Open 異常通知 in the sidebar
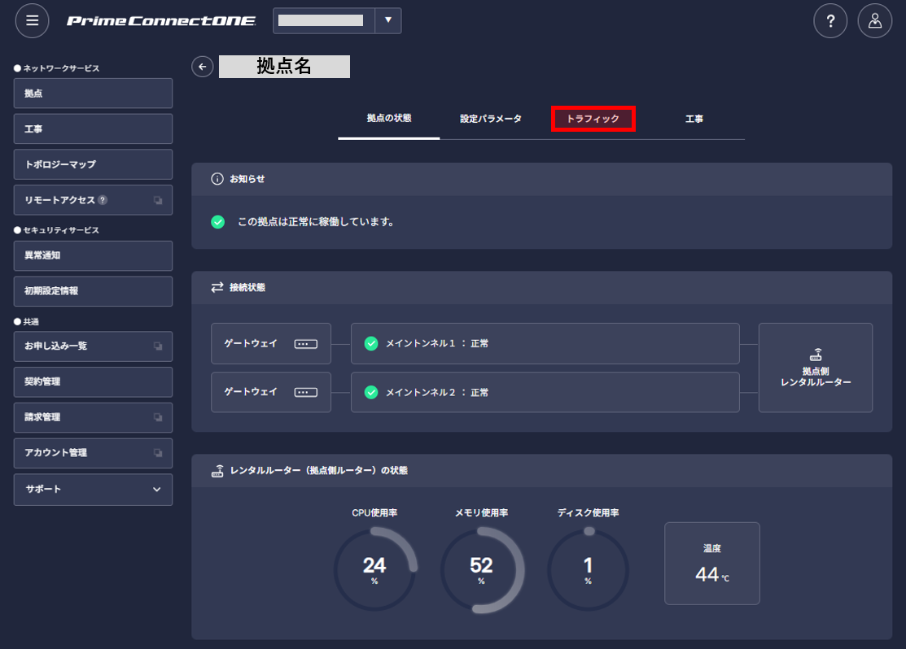Viewport: 906px width, 649px height. tap(93, 256)
